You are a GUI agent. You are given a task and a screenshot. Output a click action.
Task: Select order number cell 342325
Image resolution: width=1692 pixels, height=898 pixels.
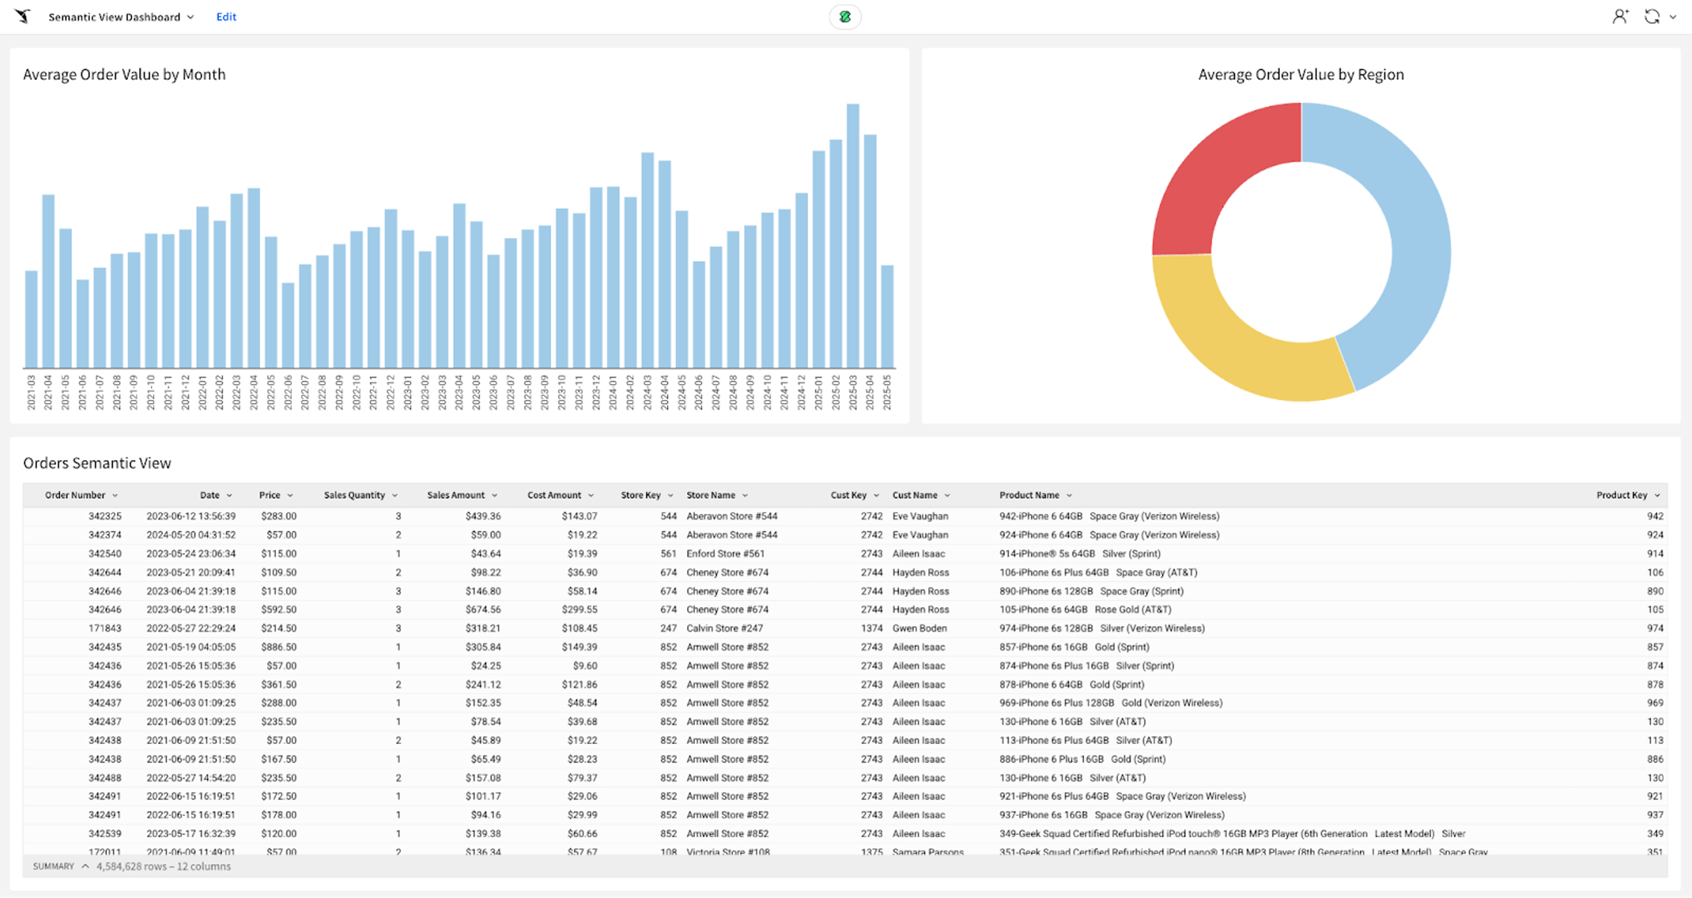coord(105,516)
